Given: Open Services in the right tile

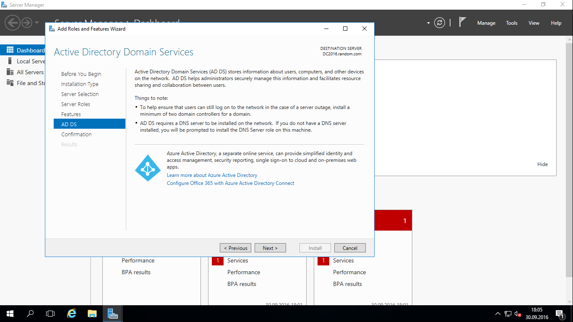Looking at the screenshot, I should point(344,260).
